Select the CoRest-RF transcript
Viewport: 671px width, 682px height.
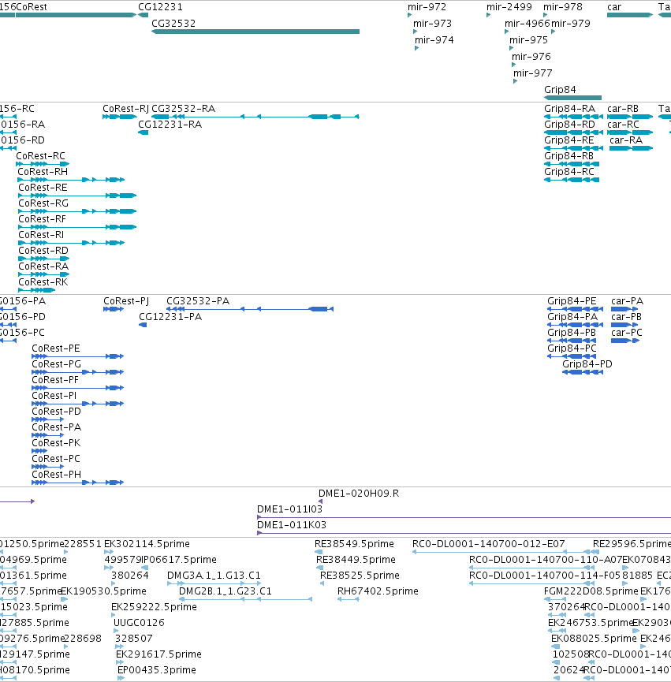pos(77,227)
